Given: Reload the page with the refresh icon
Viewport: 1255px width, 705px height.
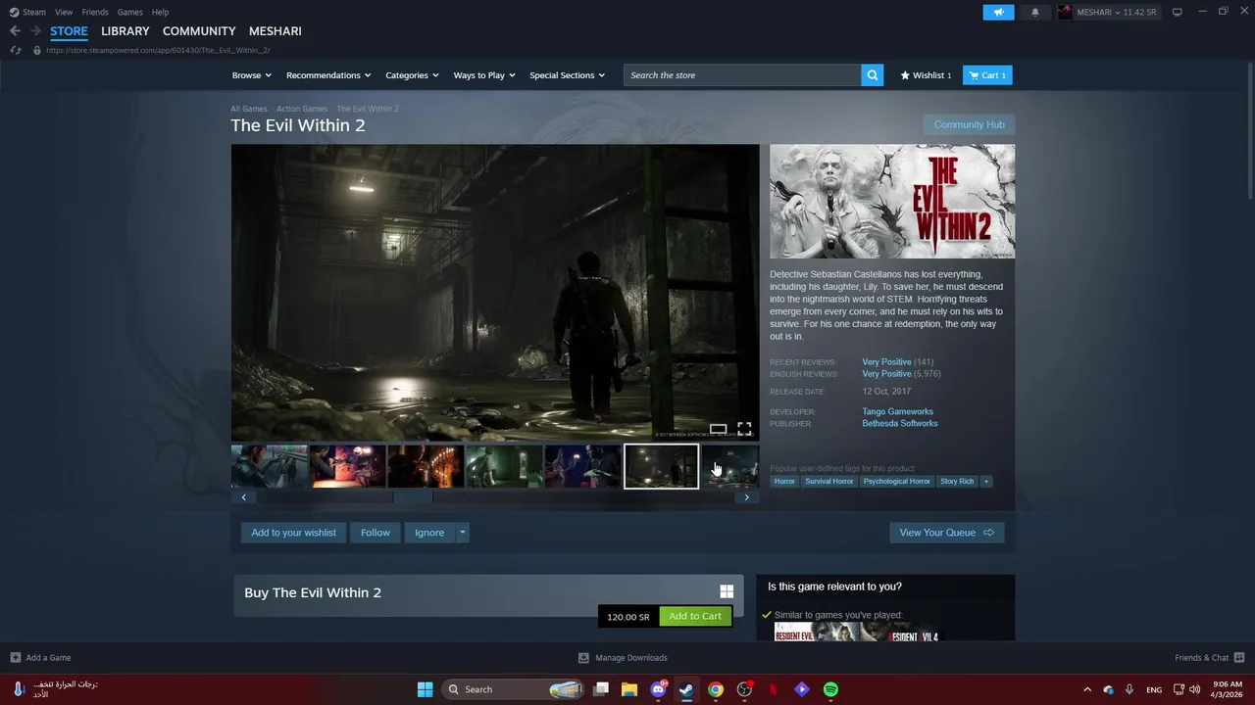Looking at the screenshot, I should (x=15, y=50).
